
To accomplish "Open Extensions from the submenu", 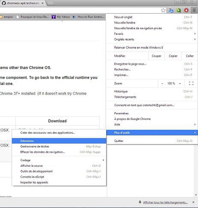I will pyautogui.click(x=59, y=141).
